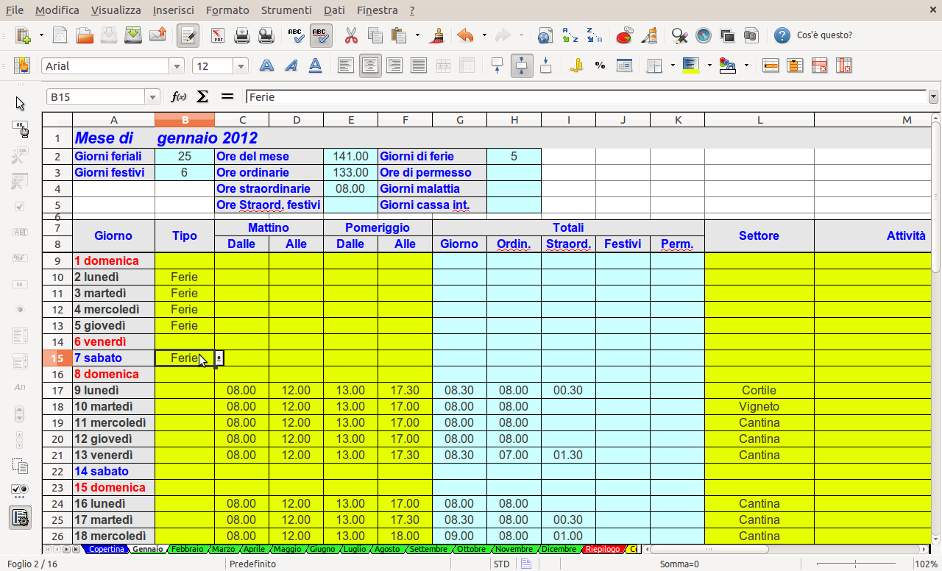Viewport: 942px width, 571px height.
Task: Toggle horizontal center alignment
Action: click(370, 65)
